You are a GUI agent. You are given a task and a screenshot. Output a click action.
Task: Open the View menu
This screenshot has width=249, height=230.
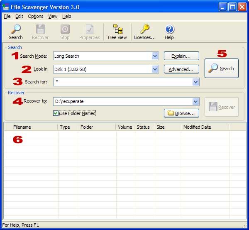coord(53,16)
